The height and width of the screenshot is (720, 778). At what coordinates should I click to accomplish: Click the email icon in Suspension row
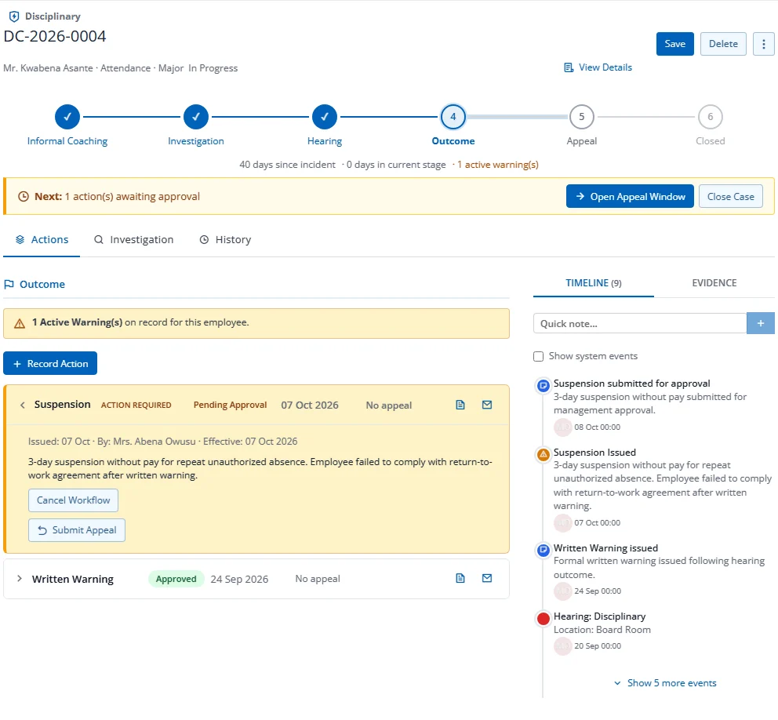(487, 405)
